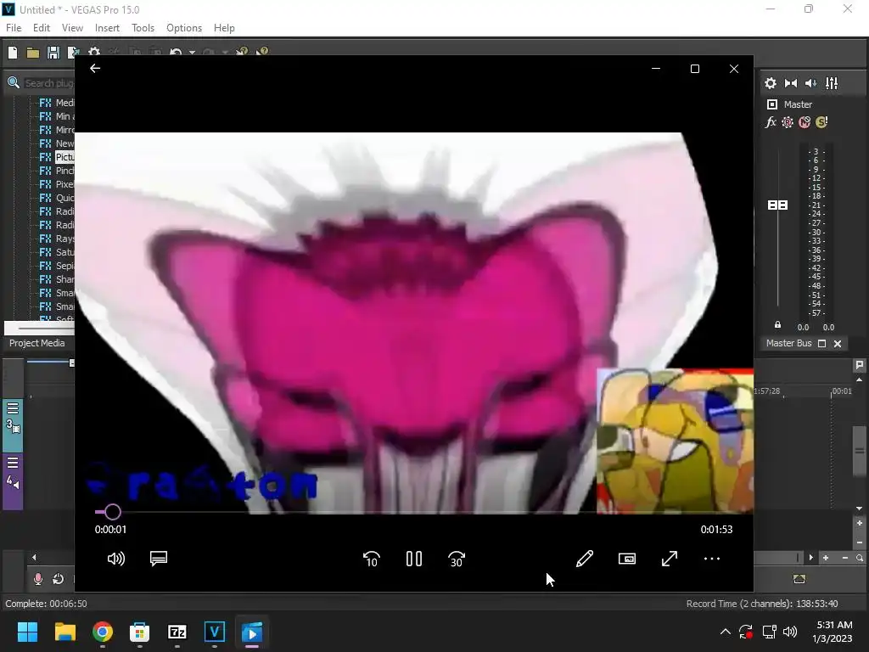Click the video seek bar handle
Screen dimensions: 869x652
pyautogui.click(x=113, y=512)
